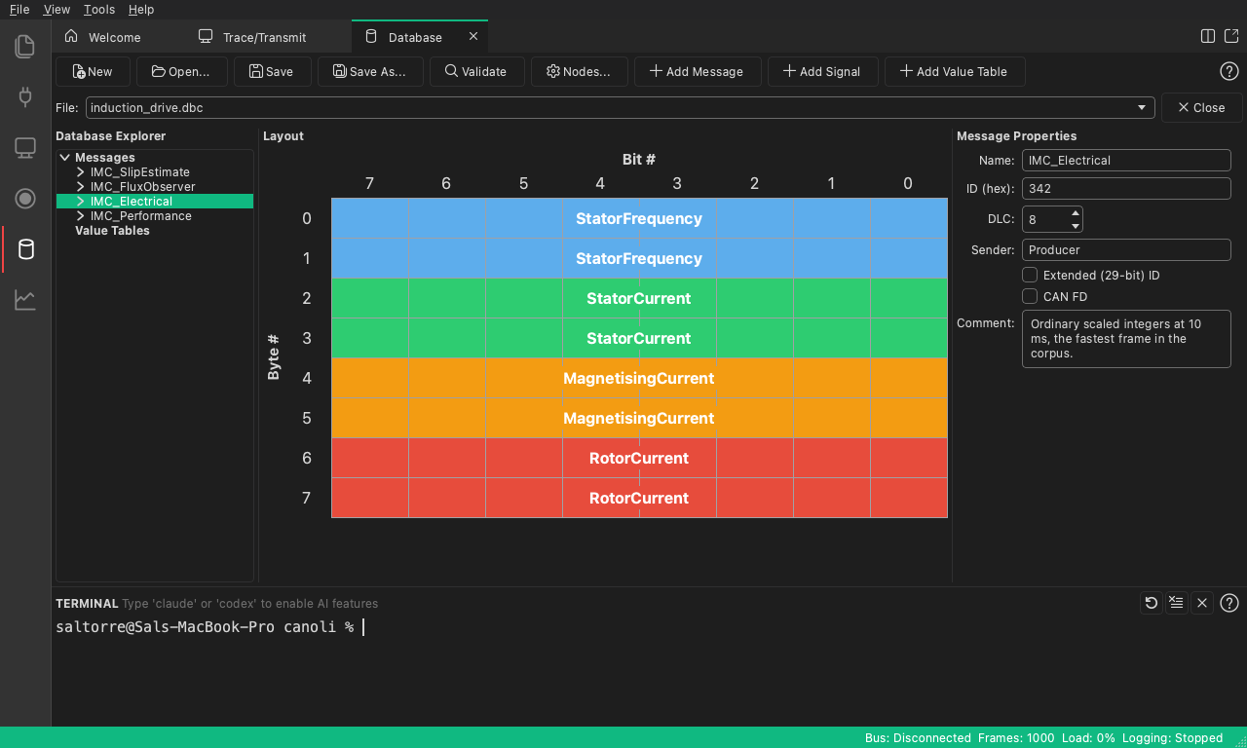
Task: Click the "Logging: Stopped" status text
Action: (1172, 737)
